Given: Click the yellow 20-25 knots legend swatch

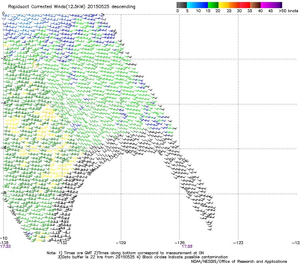Looking at the screenshot, I should pyautogui.click(x=224, y=5).
